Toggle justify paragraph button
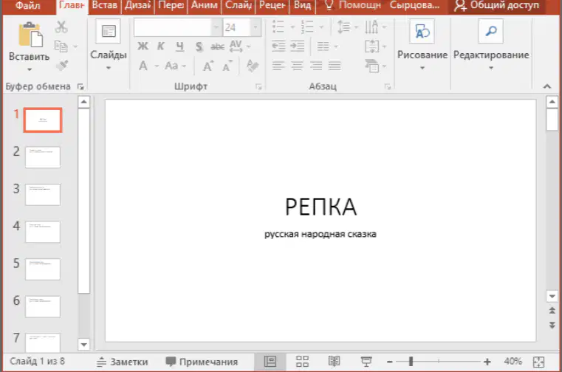The height and width of the screenshot is (372, 562). coord(335,66)
